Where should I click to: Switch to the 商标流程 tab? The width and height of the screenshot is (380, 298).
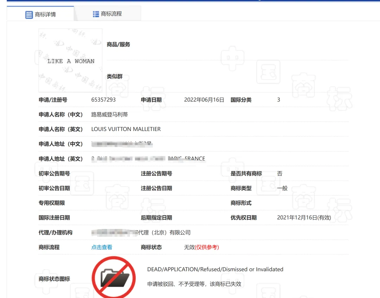pos(107,14)
